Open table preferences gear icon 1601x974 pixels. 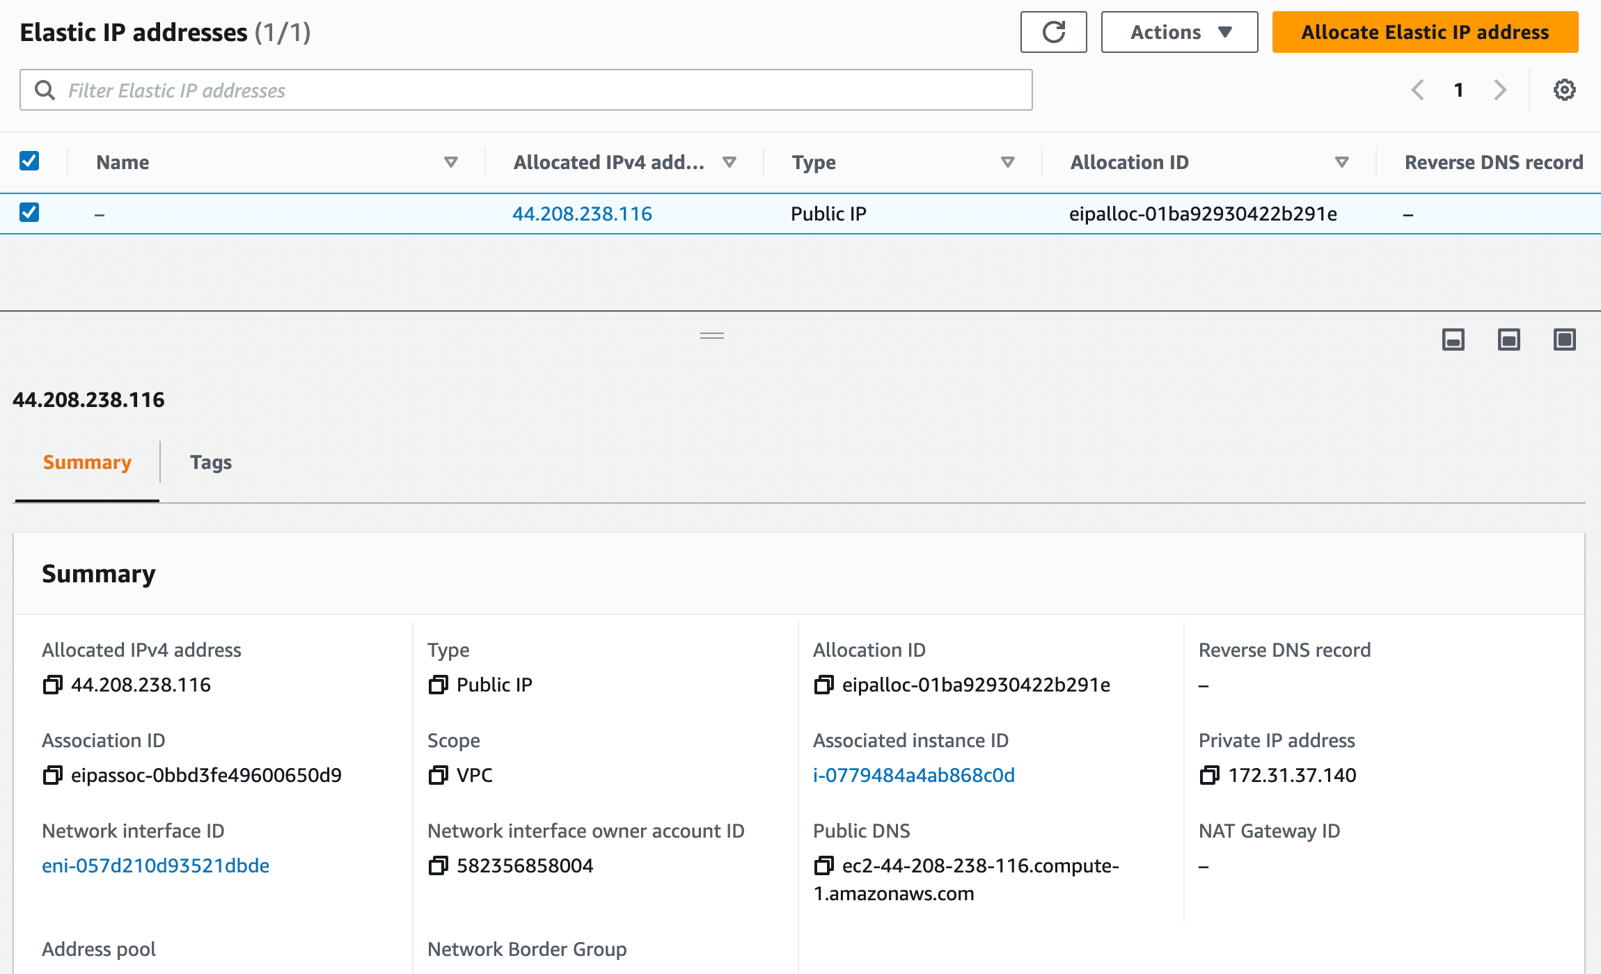(1564, 90)
